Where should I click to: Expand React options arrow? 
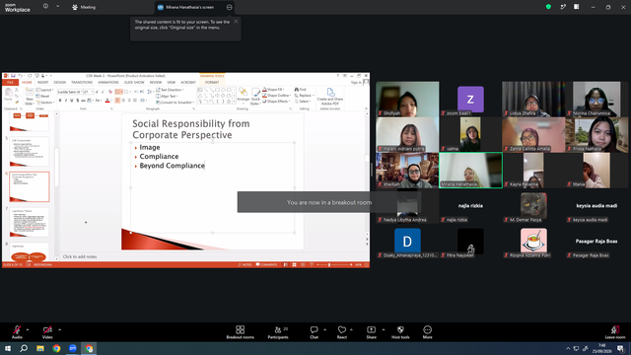(x=351, y=329)
